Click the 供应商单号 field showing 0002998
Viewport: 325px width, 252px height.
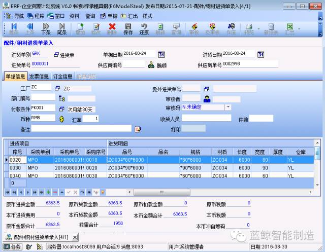pyautogui.click(x=250, y=64)
